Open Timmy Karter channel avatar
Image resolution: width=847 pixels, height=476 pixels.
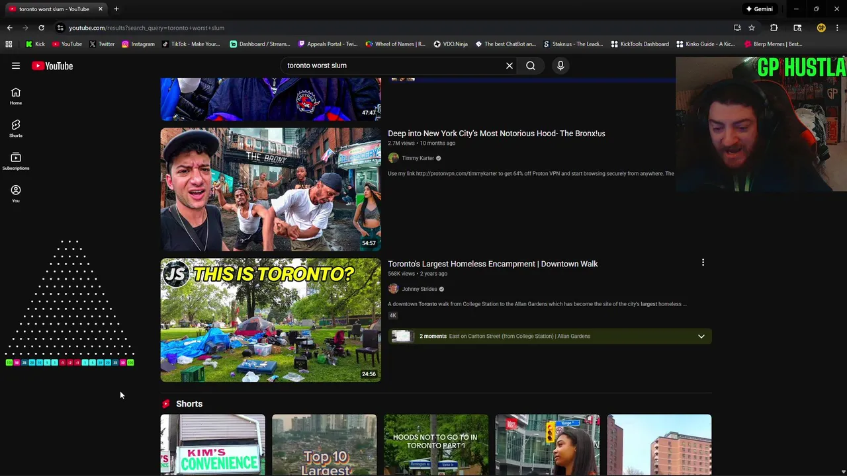point(394,158)
